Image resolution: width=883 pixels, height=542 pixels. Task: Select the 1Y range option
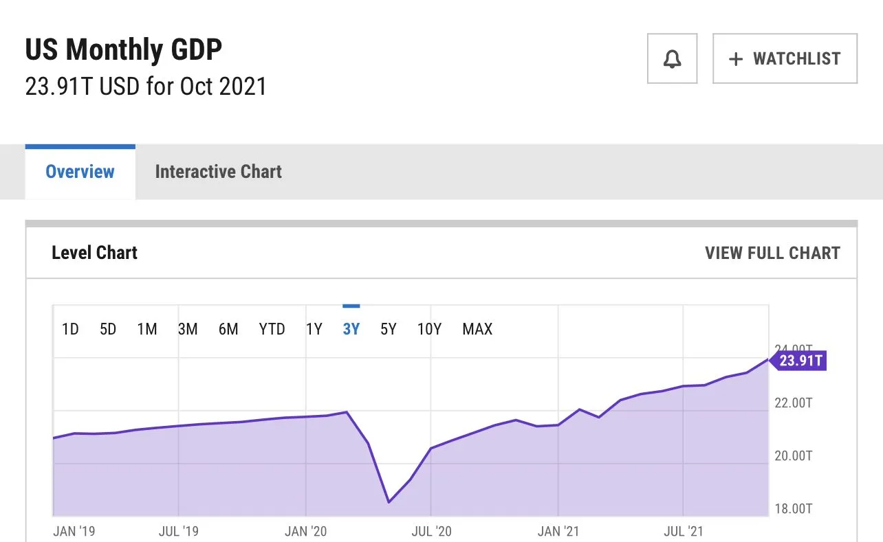314,330
